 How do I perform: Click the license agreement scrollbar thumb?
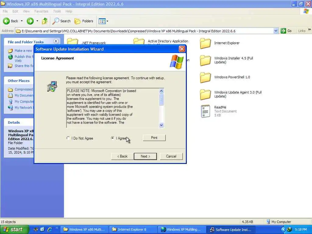tap(161, 99)
